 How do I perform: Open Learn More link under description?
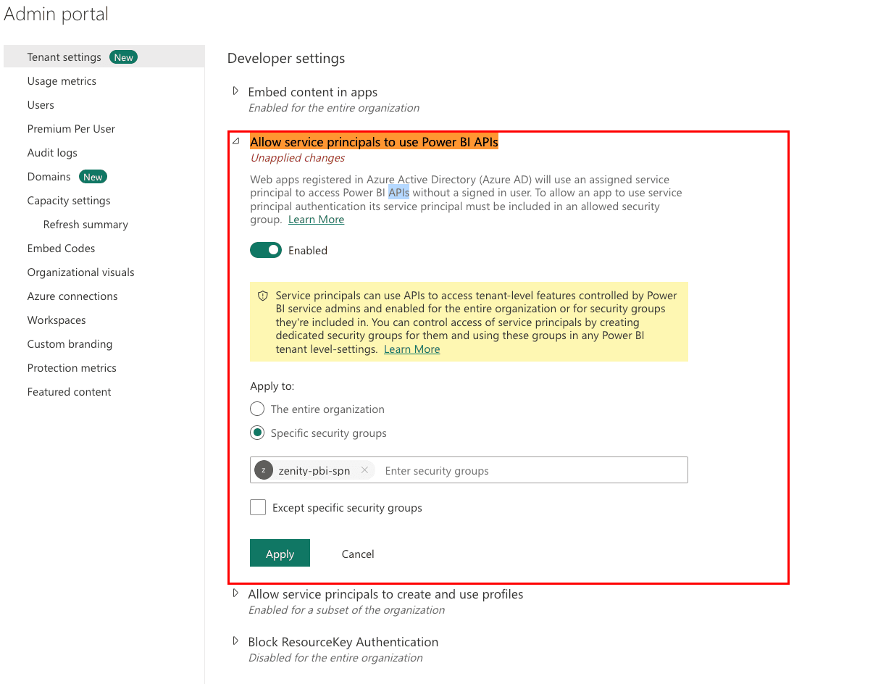click(316, 220)
